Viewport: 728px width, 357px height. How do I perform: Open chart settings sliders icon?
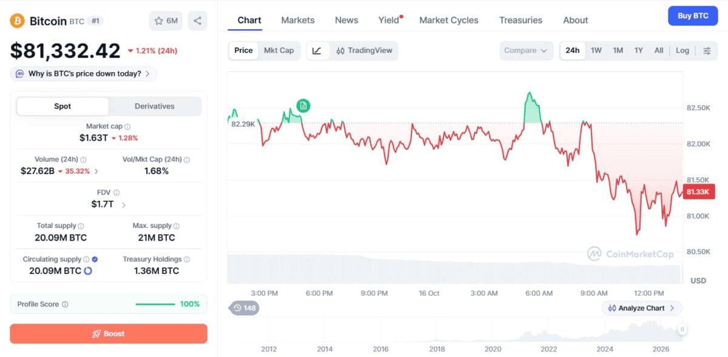(707, 50)
